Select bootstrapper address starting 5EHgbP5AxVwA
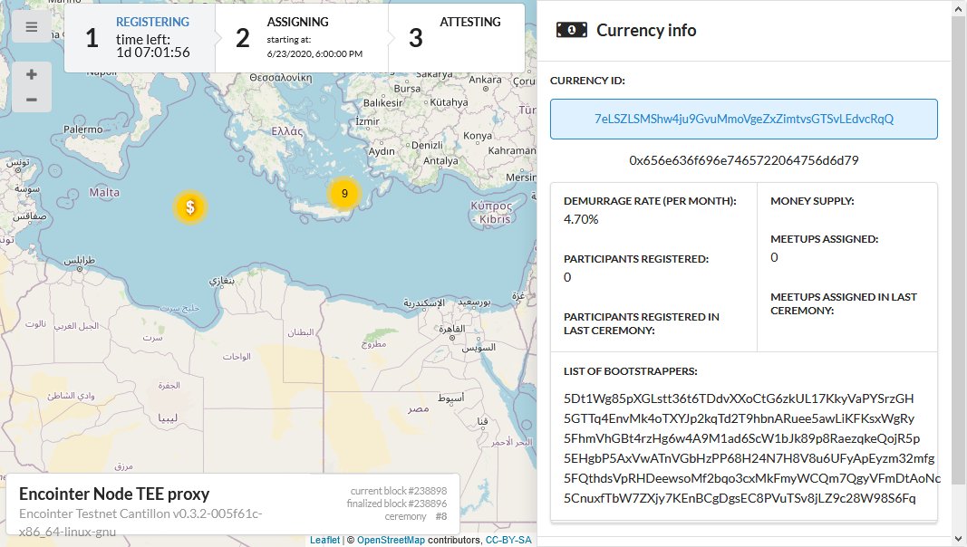Viewport: 967px width, 547px height. click(x=749, y=458)
